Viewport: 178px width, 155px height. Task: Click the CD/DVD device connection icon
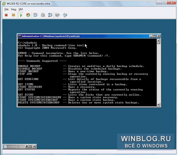65,15
